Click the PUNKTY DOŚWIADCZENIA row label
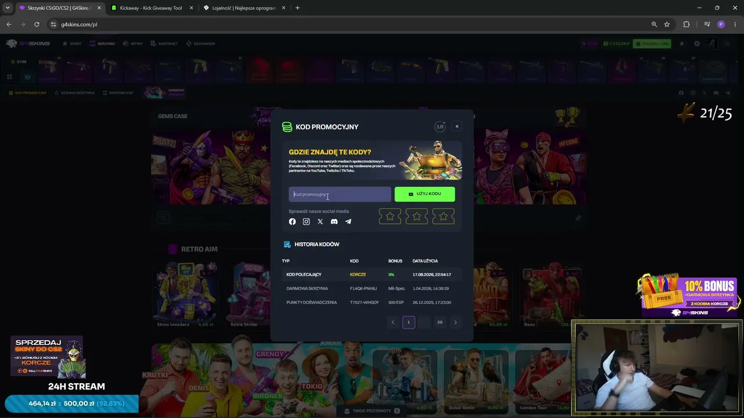 [312, 302]
